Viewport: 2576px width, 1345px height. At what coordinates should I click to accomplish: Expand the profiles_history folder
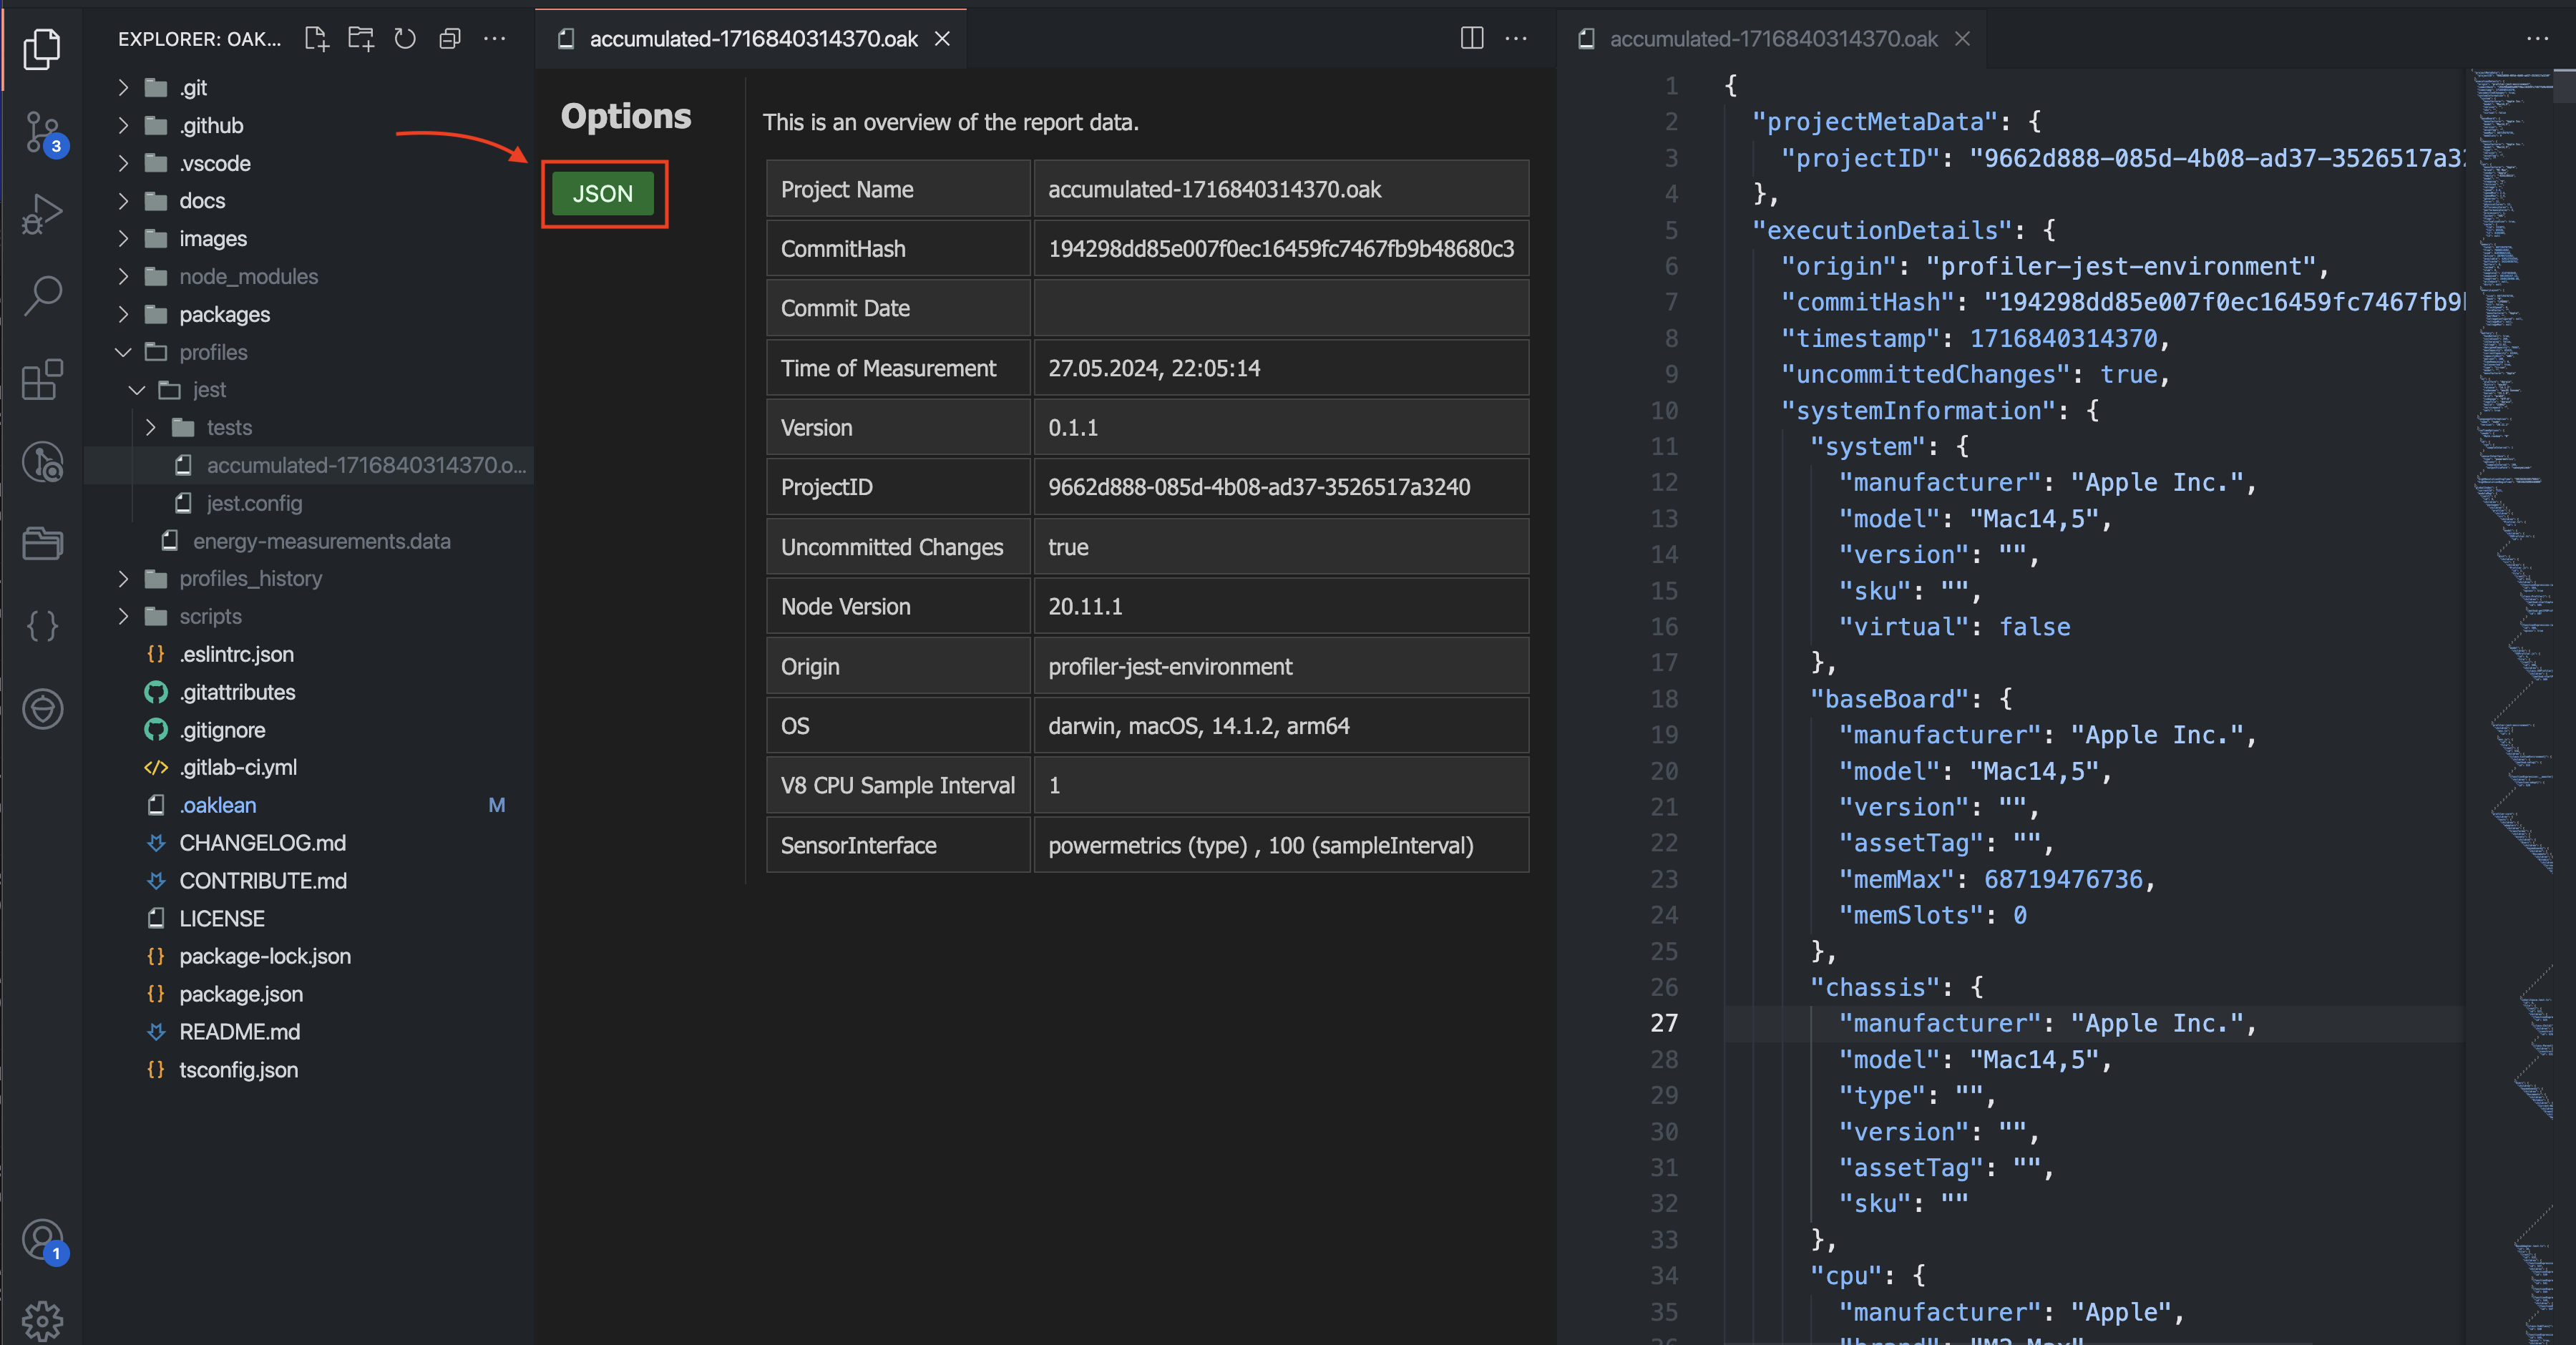[250, 578]
